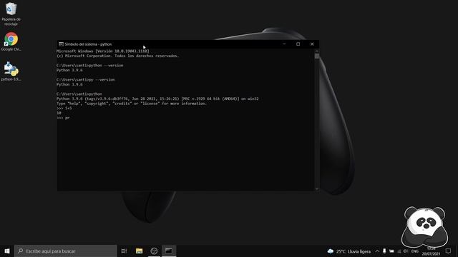Viewport: 458px width, 257px height.
Task: Maximize the Command Prompt window
Action: pos(298,44)
